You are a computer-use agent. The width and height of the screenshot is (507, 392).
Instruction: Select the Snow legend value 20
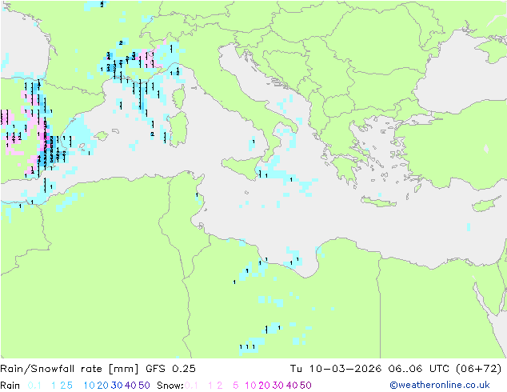(264, 386)
